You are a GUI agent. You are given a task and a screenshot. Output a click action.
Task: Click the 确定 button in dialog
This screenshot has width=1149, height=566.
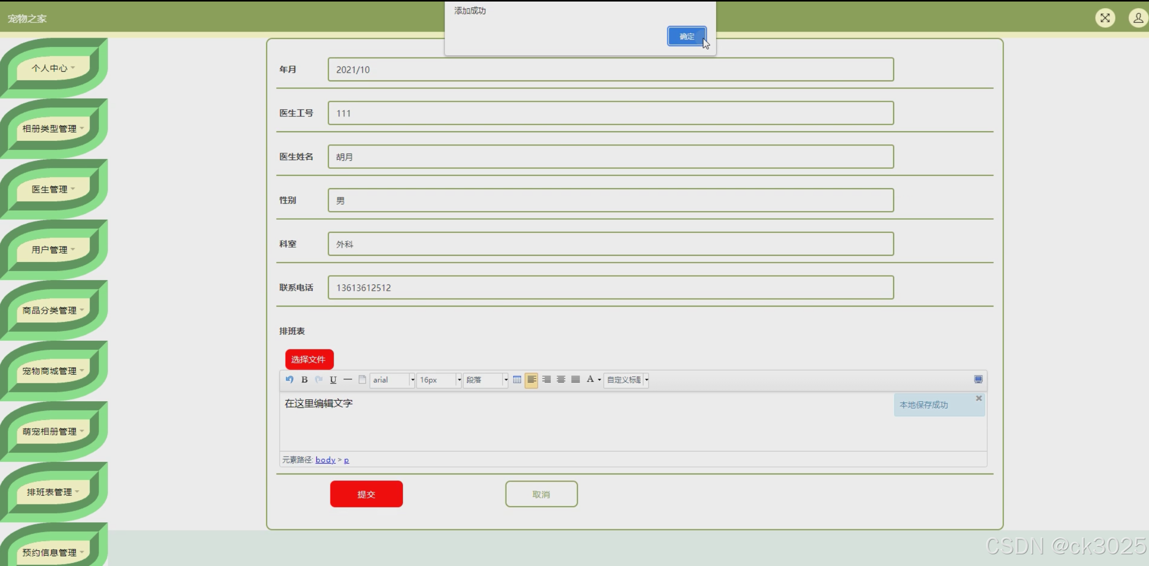click(686, 37)
